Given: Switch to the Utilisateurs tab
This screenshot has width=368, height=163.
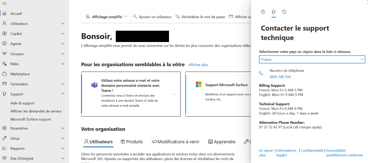Looking at the screenshot, I should point(98,142).
